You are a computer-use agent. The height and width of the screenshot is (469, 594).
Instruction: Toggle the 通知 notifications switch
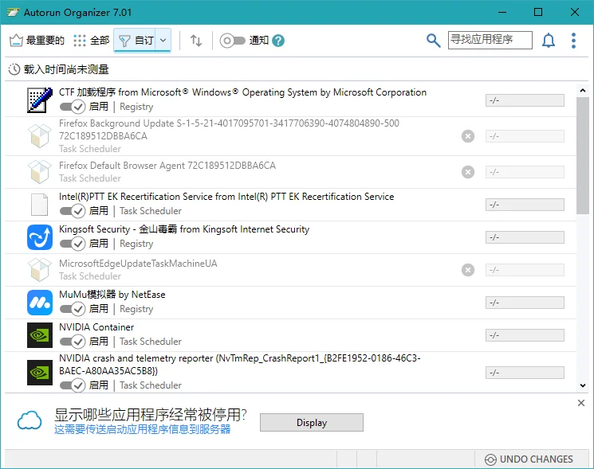pos(232,41)
